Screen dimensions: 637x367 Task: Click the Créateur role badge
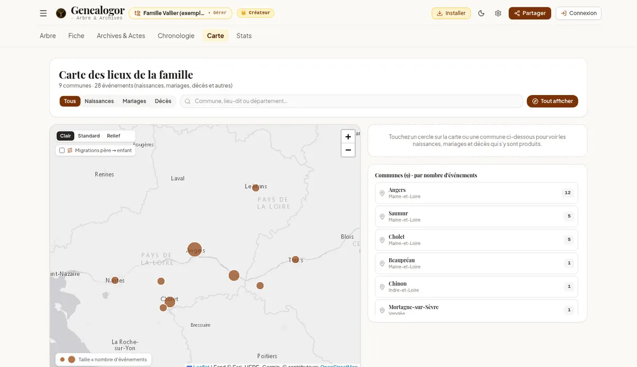255,13
